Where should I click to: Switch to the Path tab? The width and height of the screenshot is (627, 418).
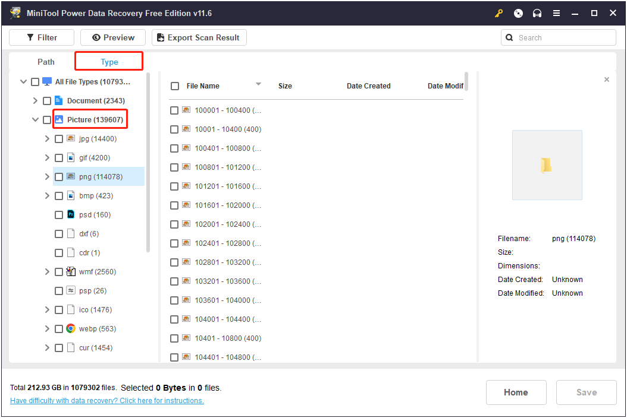[46, 62]
